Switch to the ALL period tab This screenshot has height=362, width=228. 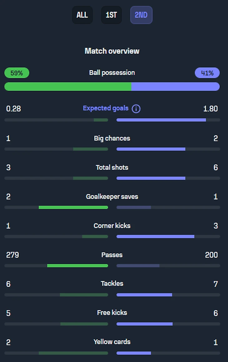point(82,15)
